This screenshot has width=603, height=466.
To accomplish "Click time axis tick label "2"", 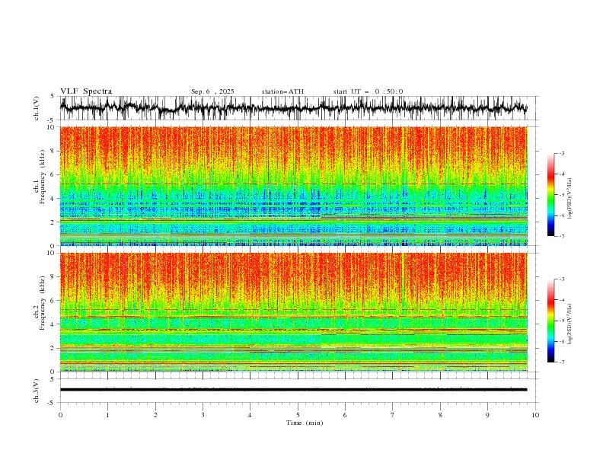I will coord(155,415).
